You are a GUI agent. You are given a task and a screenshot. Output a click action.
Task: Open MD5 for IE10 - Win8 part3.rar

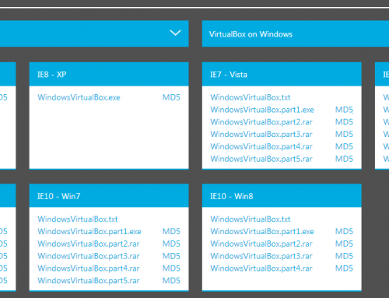tap(344, 256)
